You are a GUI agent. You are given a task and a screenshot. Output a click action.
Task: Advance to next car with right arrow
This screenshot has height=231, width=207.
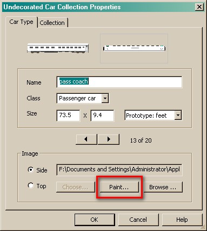pos(109,139)
